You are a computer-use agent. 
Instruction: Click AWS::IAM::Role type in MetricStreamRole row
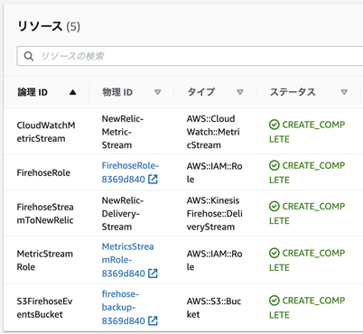pos(214,260)
